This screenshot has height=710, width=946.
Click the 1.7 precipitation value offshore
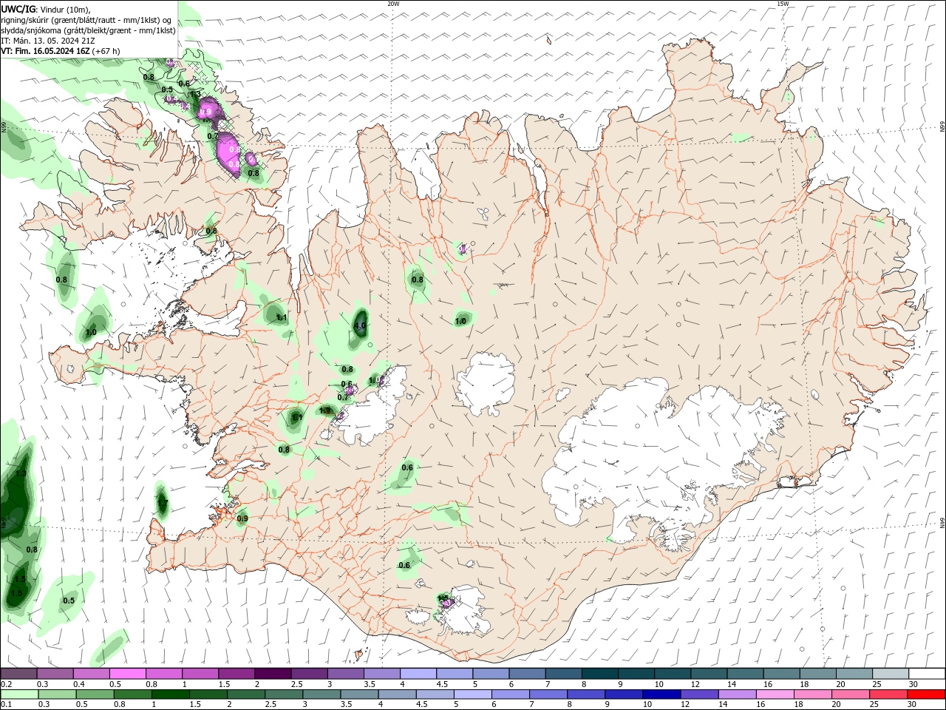[x=163, y=504]
